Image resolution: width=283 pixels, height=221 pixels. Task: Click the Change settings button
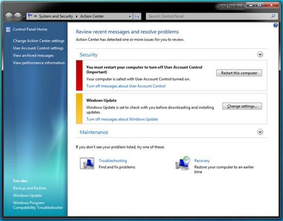click(242, 106)
